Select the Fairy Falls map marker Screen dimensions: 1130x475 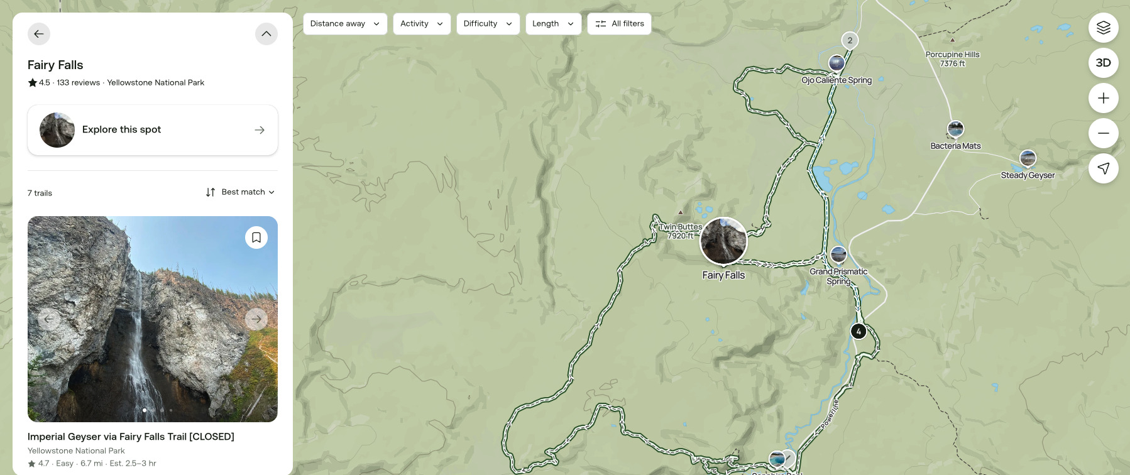(x=723, y=241)
